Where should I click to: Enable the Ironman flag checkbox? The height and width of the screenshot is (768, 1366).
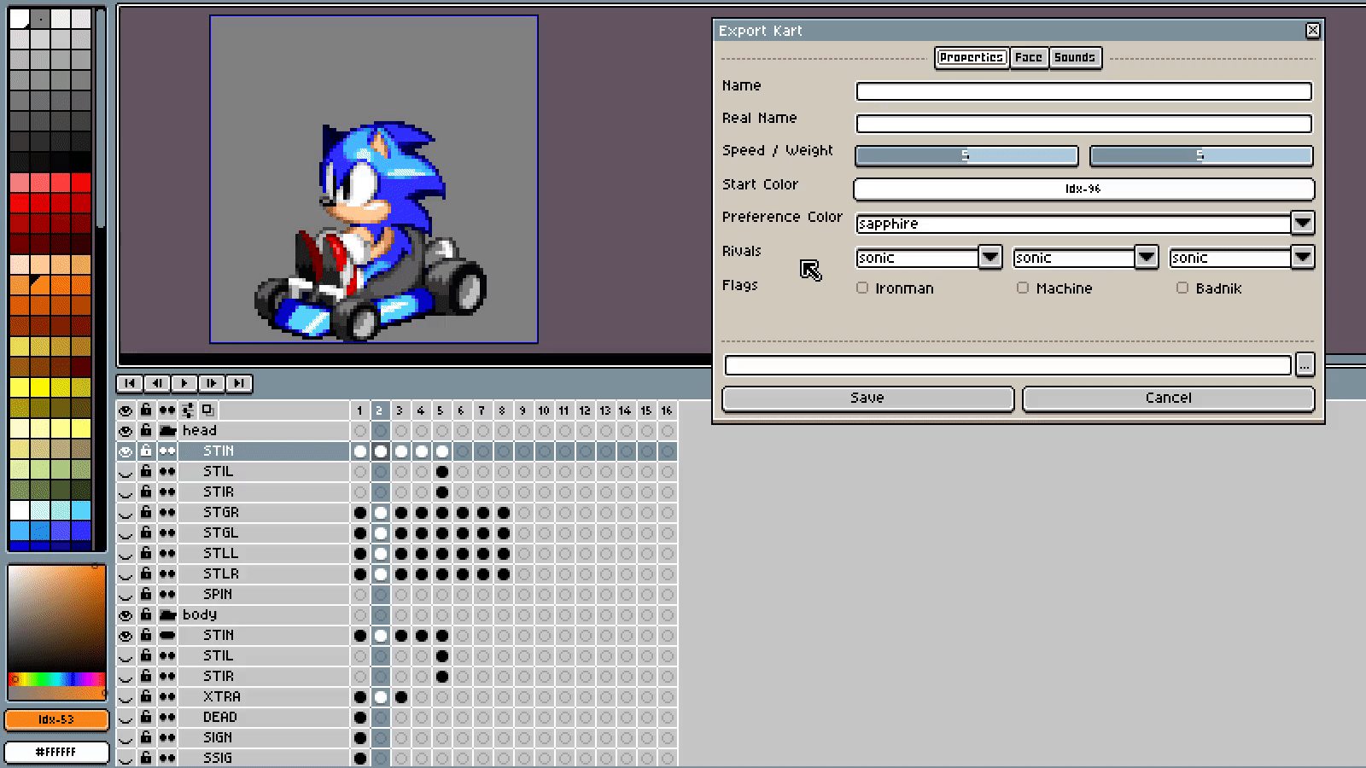pyautogui.click(x=862, y=288)
